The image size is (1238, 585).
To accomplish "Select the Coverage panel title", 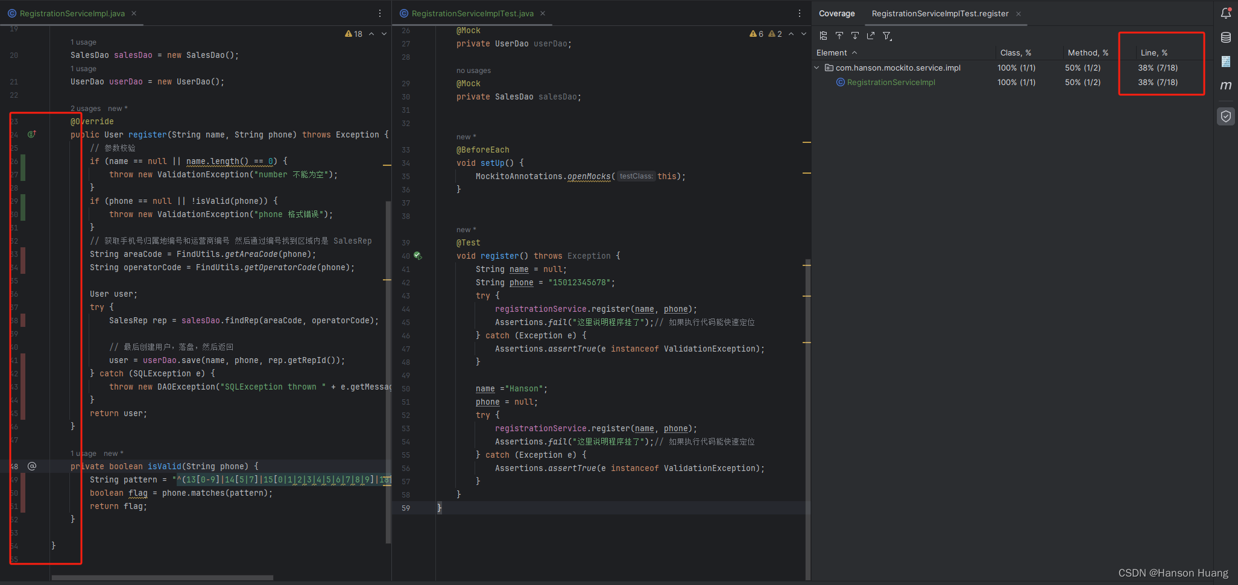I will click(x=836, y=13).
